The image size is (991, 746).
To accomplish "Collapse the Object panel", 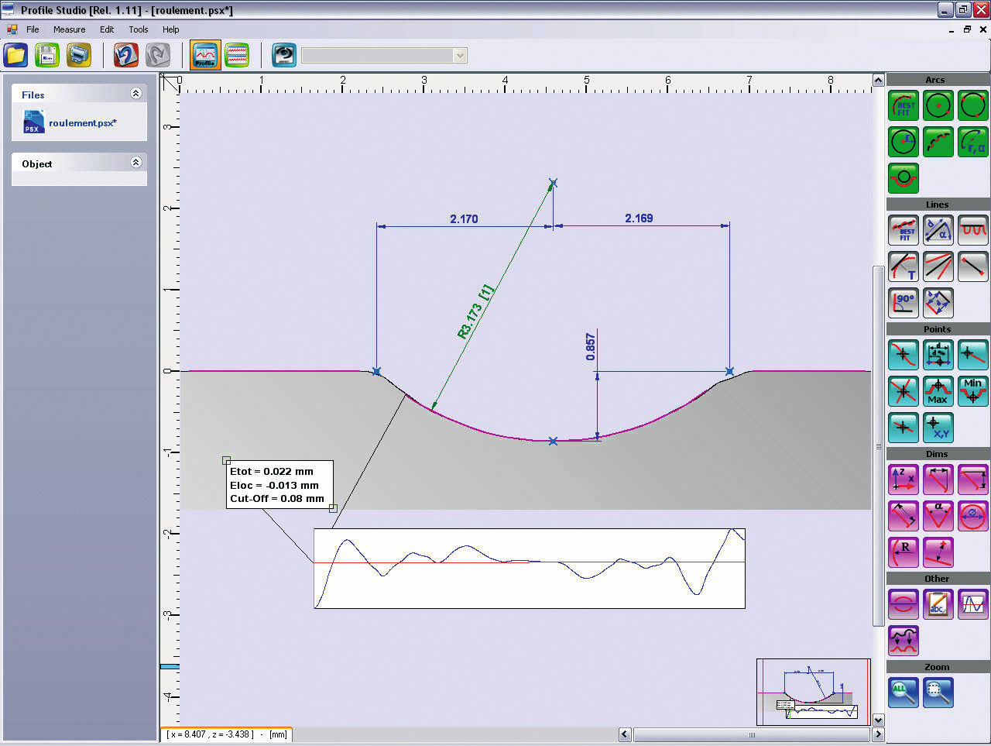I will pos(135,163).
